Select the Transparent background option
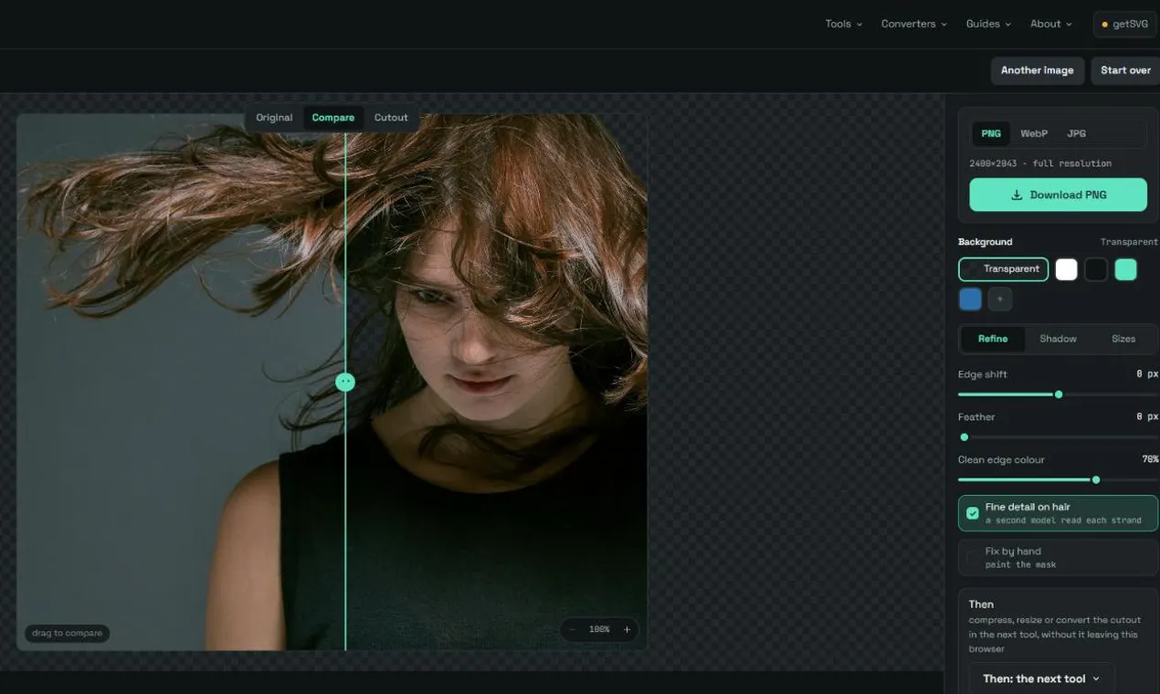The image size is (1160, 694). pyautogui.click(x=1003, y=269)
